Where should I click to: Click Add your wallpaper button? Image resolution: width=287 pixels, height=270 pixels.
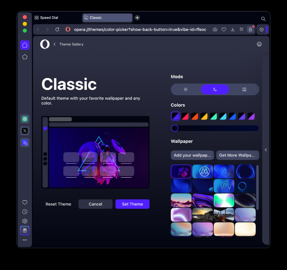pyautogui.click(x=192, y=155)
